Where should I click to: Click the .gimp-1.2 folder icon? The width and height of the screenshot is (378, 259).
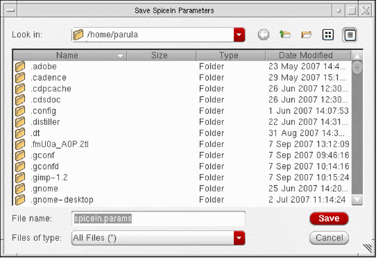click(20, 178)
